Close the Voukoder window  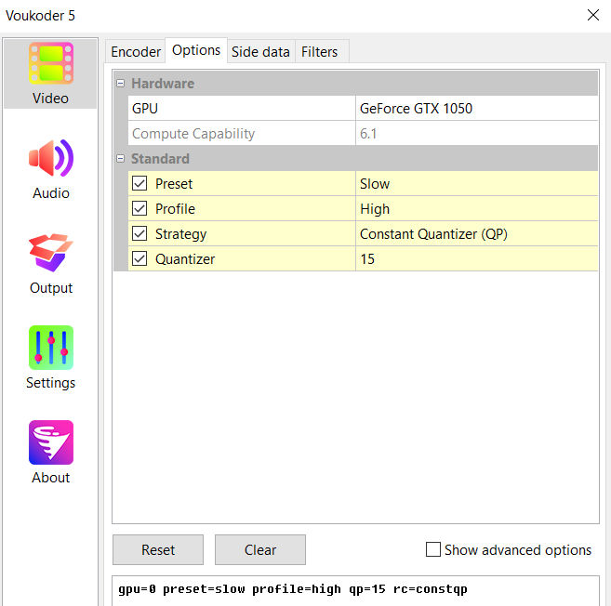tap(592, 15)
